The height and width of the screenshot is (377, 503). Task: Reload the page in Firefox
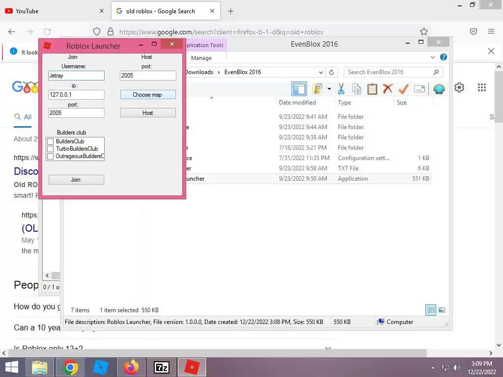click(47, 32)
